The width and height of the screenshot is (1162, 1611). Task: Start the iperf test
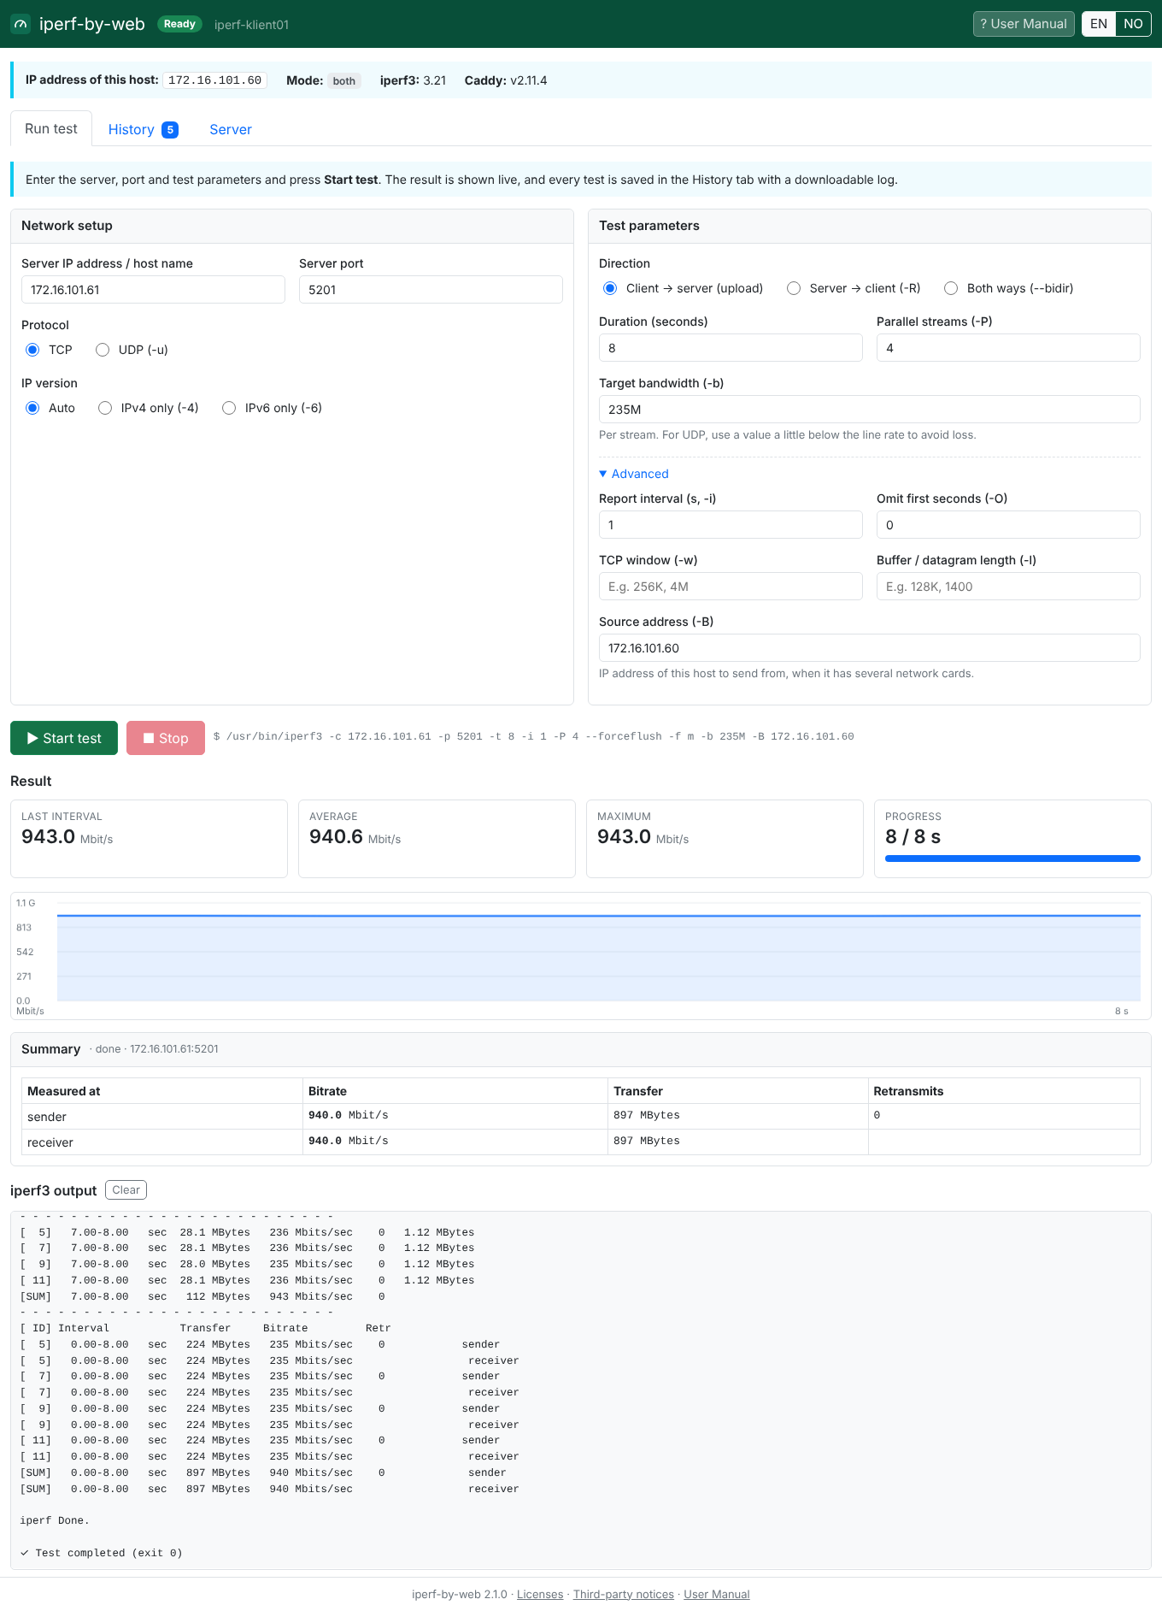[x=64, y=738]
